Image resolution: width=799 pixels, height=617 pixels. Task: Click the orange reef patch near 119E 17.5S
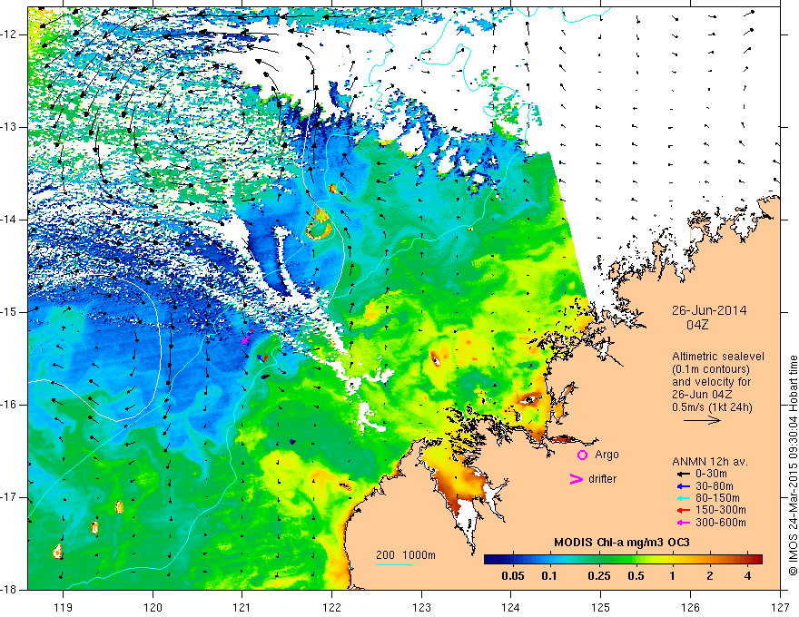(57, 551)
